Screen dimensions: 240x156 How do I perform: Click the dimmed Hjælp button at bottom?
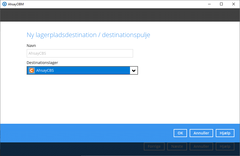[225, 146]
